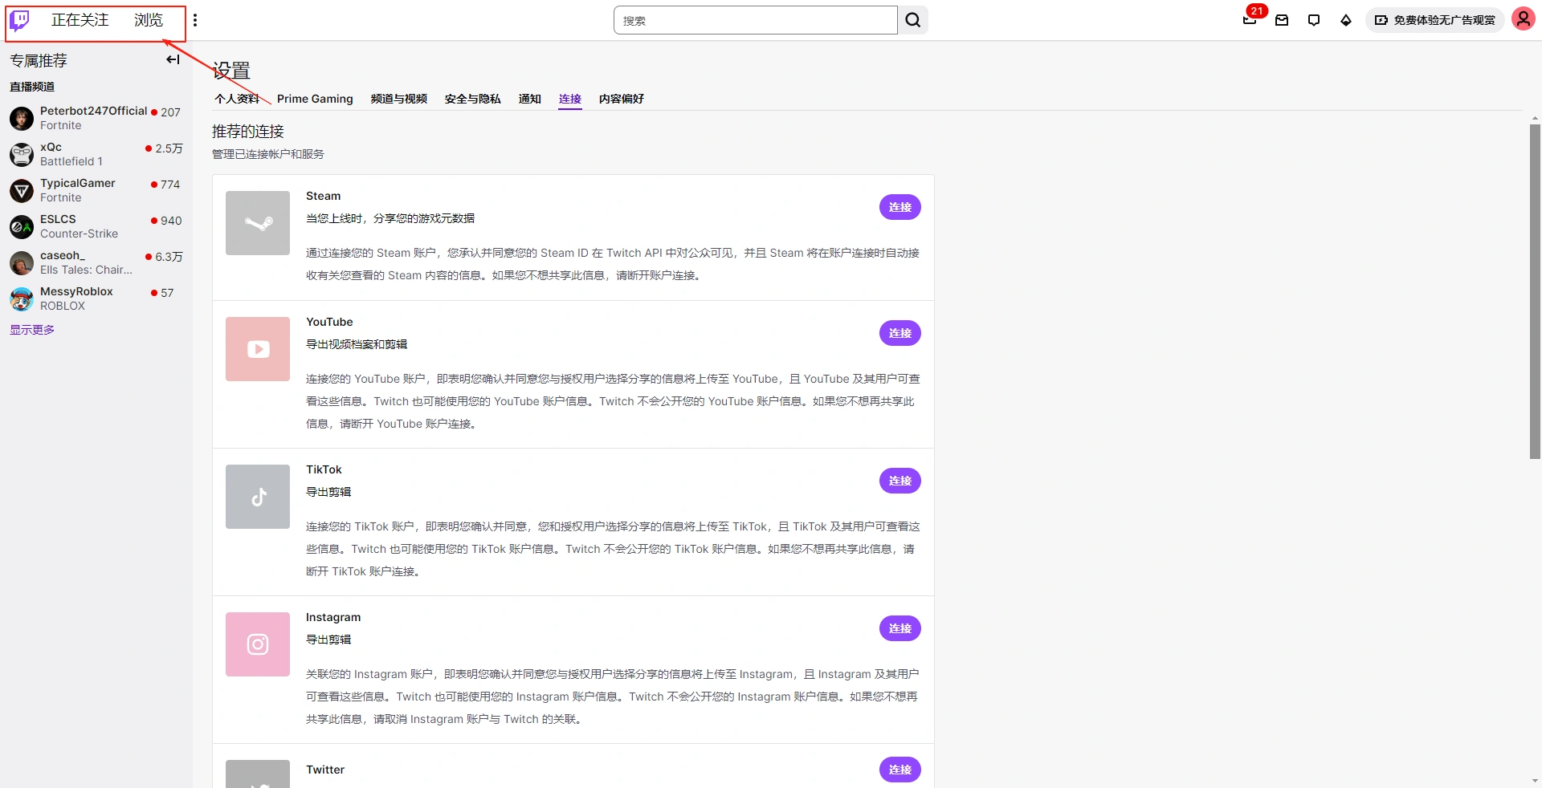Open notifications with the 21 badge
The width and height of the screenshot is (1542, 788).
[1250, 20]
